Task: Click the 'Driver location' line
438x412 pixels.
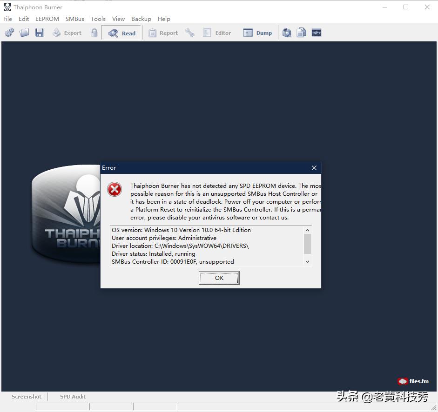Action: click(180, 246)
